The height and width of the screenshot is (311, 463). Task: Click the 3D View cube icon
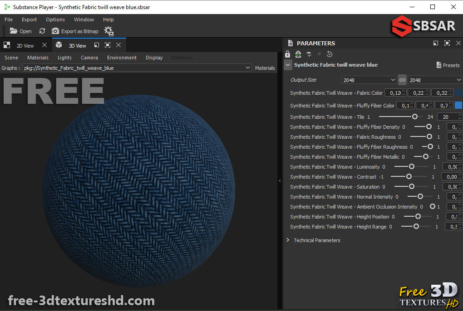point(59,45)
